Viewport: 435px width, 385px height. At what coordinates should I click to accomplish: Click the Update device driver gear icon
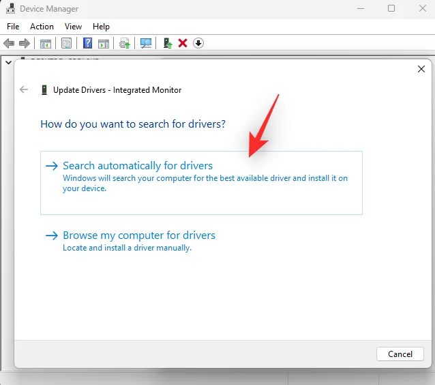(x=125, y=43)
